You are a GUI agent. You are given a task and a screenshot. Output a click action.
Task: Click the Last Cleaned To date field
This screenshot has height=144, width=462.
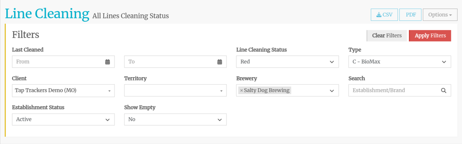(x=170, y=62)
